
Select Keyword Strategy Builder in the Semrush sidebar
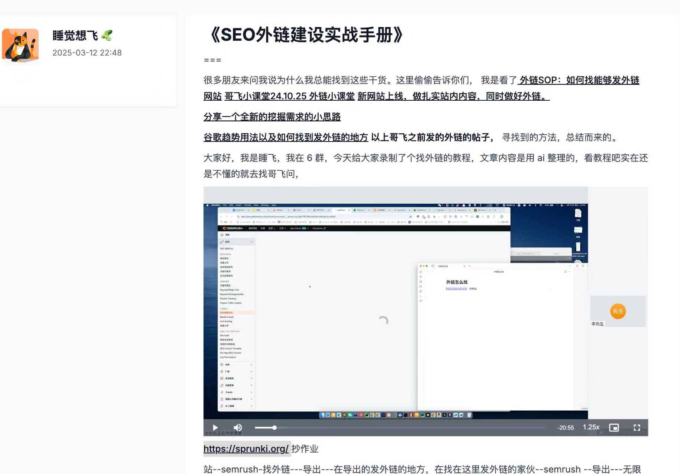click(x=232, y=294)
